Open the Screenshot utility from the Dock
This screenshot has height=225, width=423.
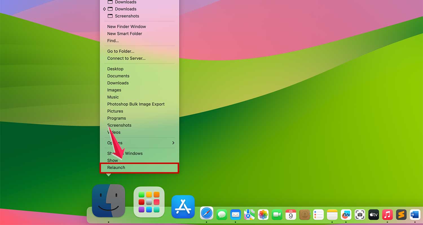pos(360,215)
